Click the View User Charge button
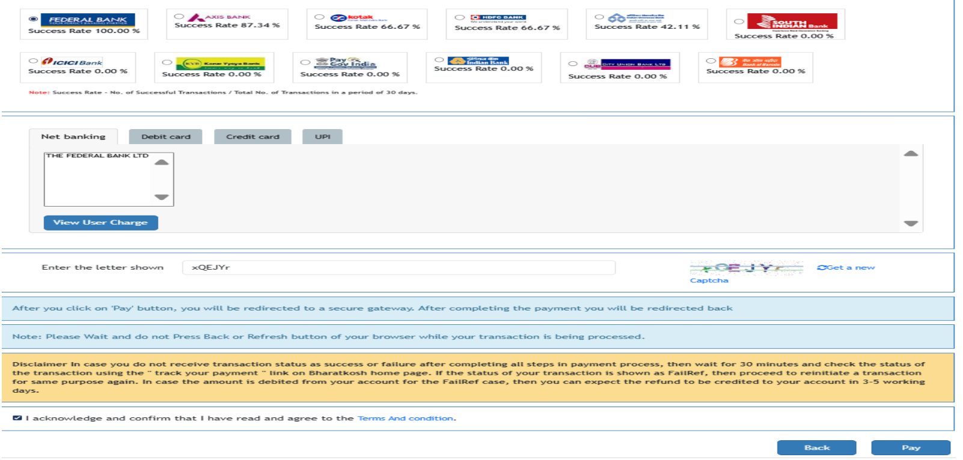Viewport: 963px width, 460px height. tap(101, 223)
